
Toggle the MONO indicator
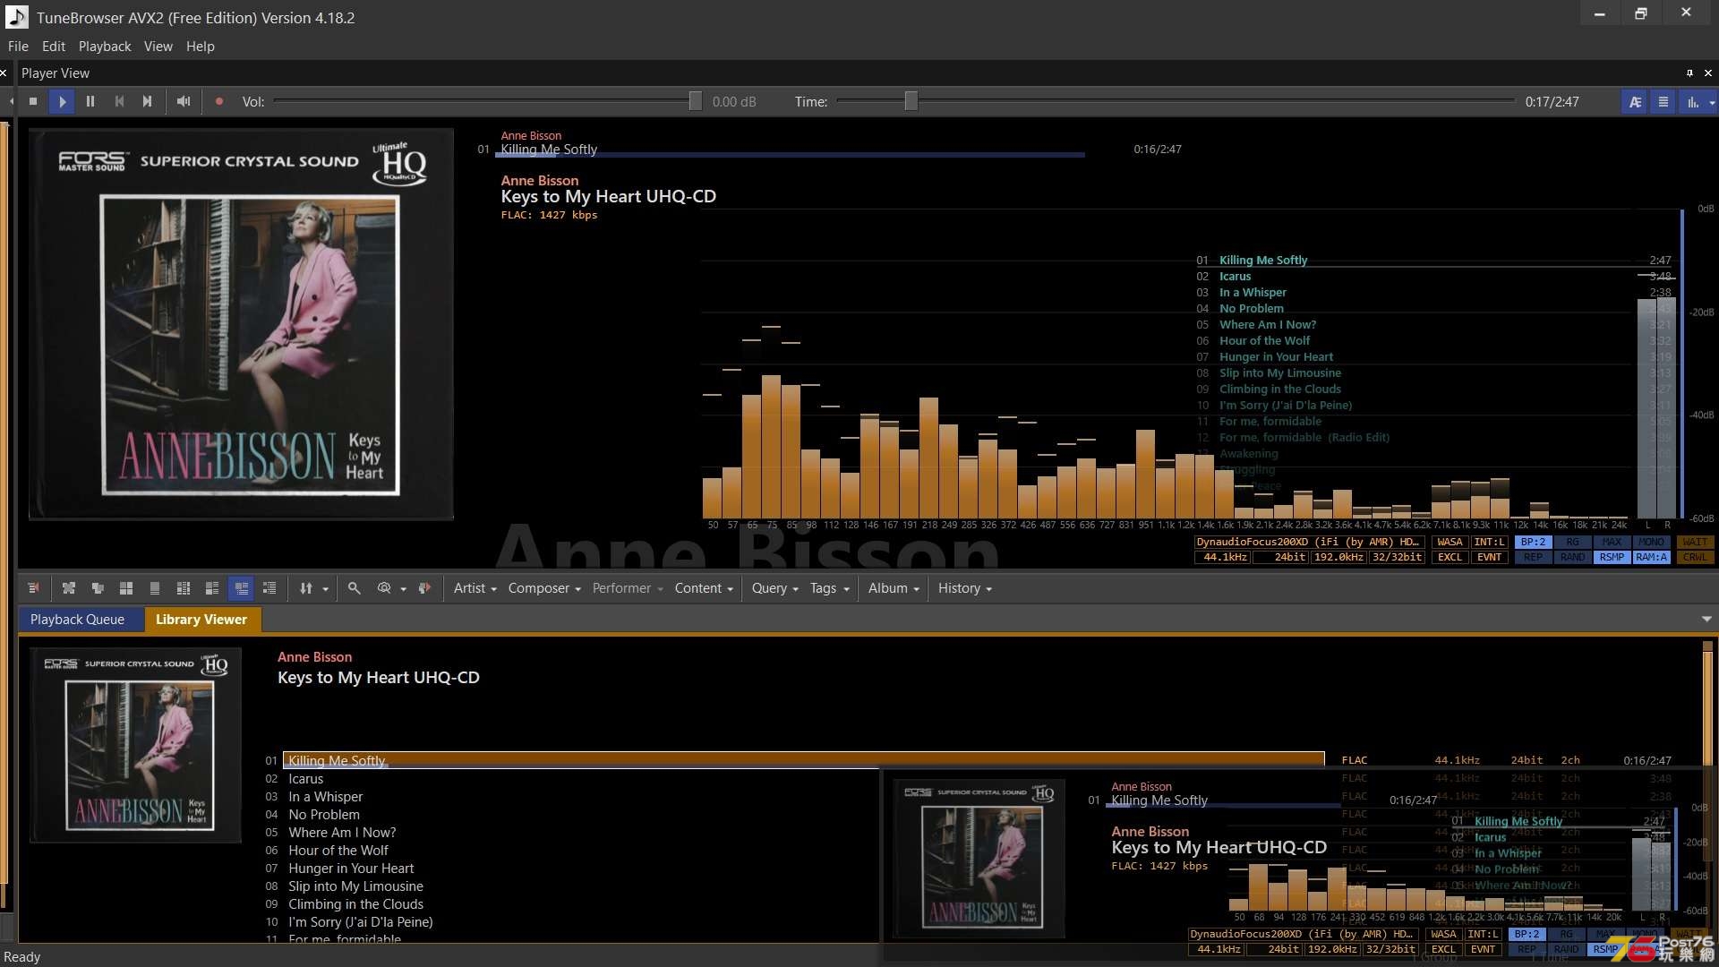coord(1651,543)
